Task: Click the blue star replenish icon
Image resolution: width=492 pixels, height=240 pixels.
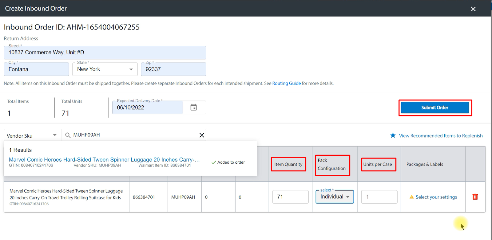Action: (393, 135)
